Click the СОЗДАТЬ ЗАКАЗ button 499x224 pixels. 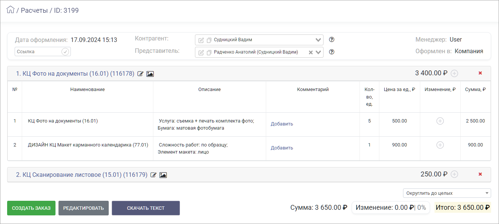point(31,208)
